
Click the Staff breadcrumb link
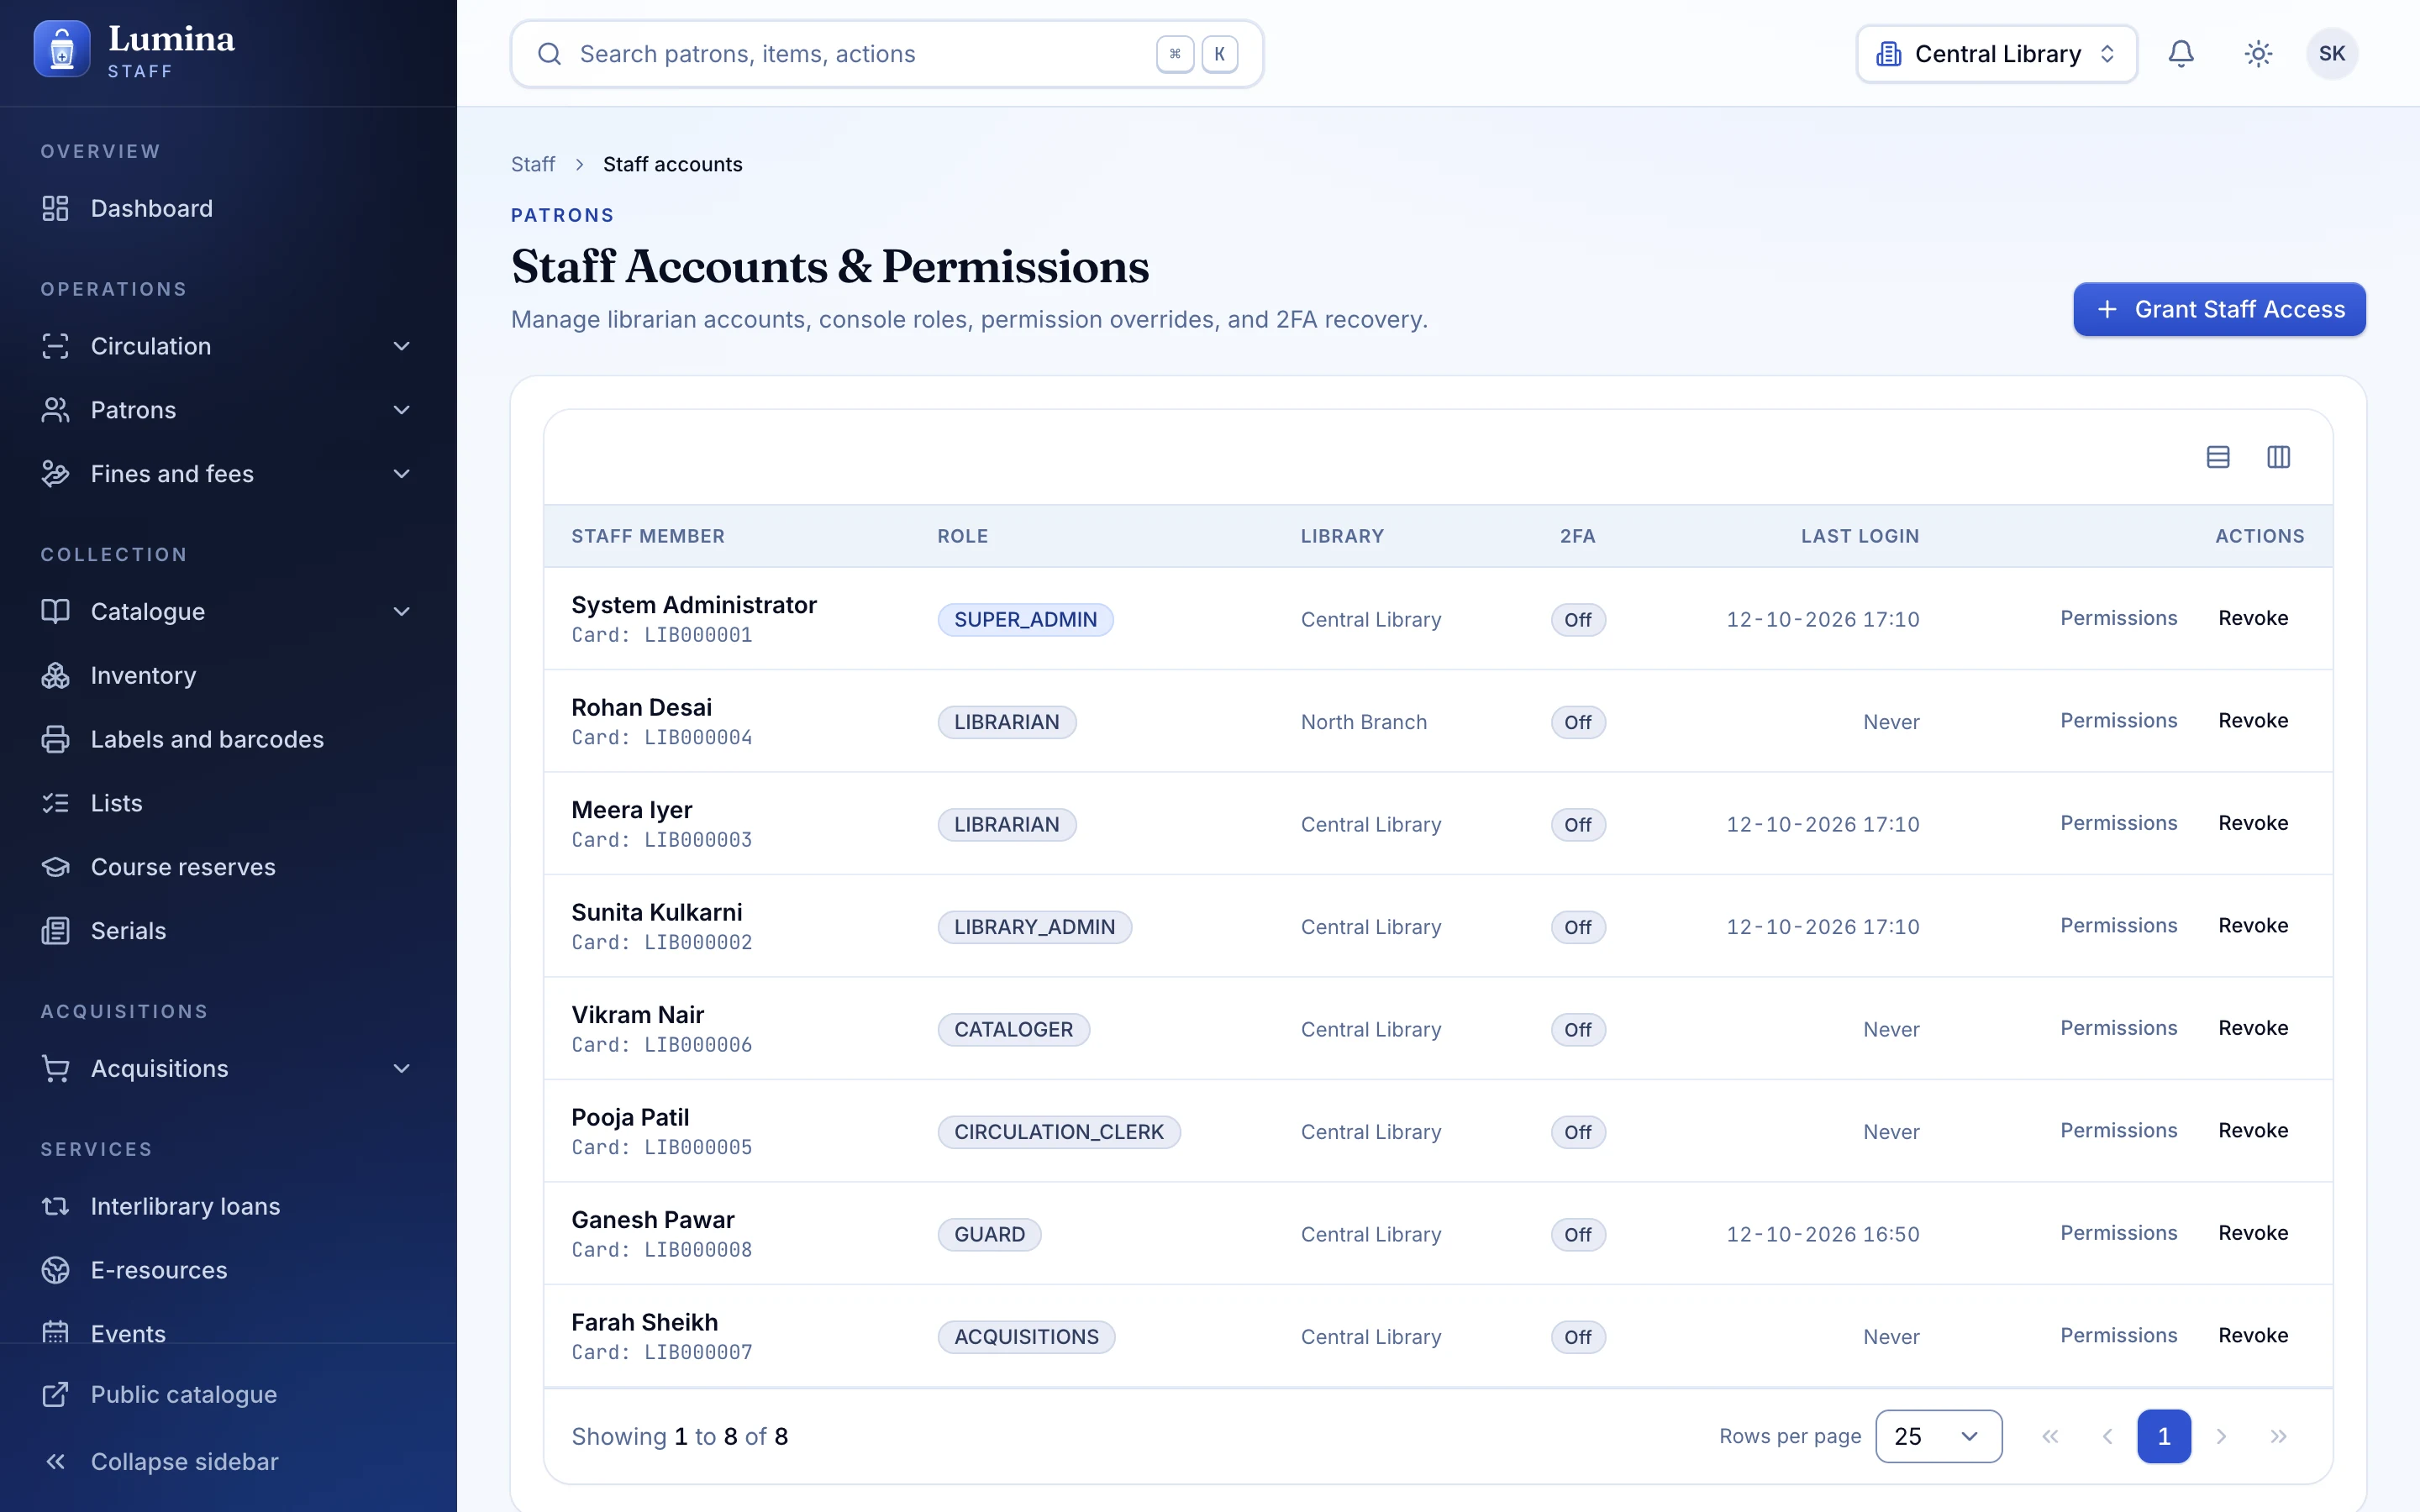tap(533, 164)
